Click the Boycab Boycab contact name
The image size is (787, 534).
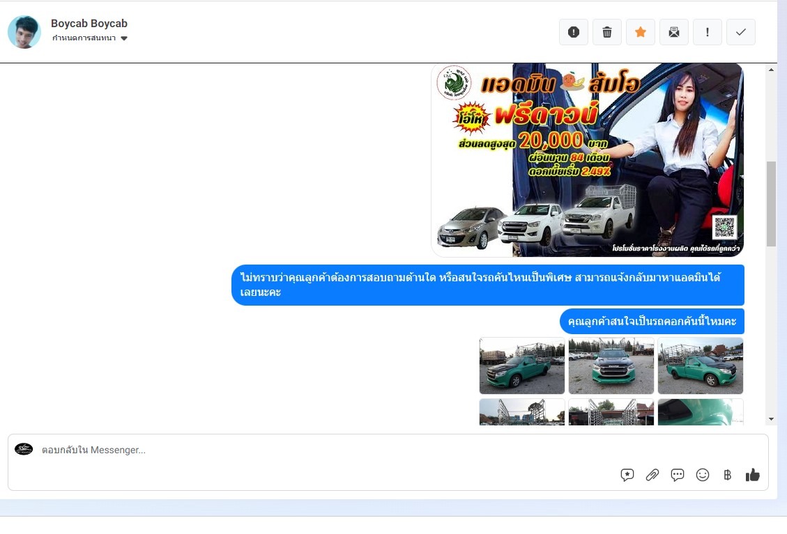coord(89,24)
